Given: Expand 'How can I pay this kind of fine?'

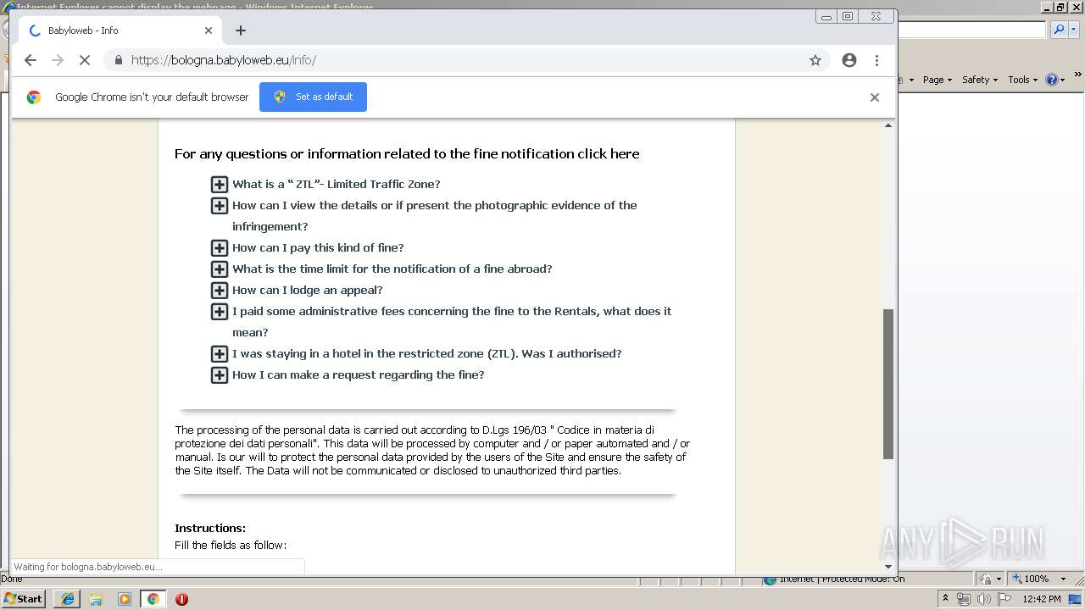Looking at the screenshot, I should (x=220, y=247).
